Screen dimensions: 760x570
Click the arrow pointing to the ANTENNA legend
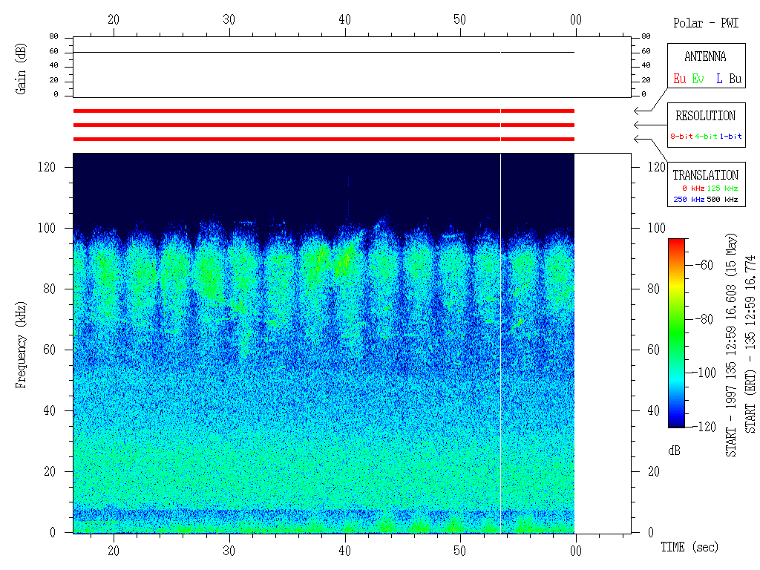click(638, 111)
